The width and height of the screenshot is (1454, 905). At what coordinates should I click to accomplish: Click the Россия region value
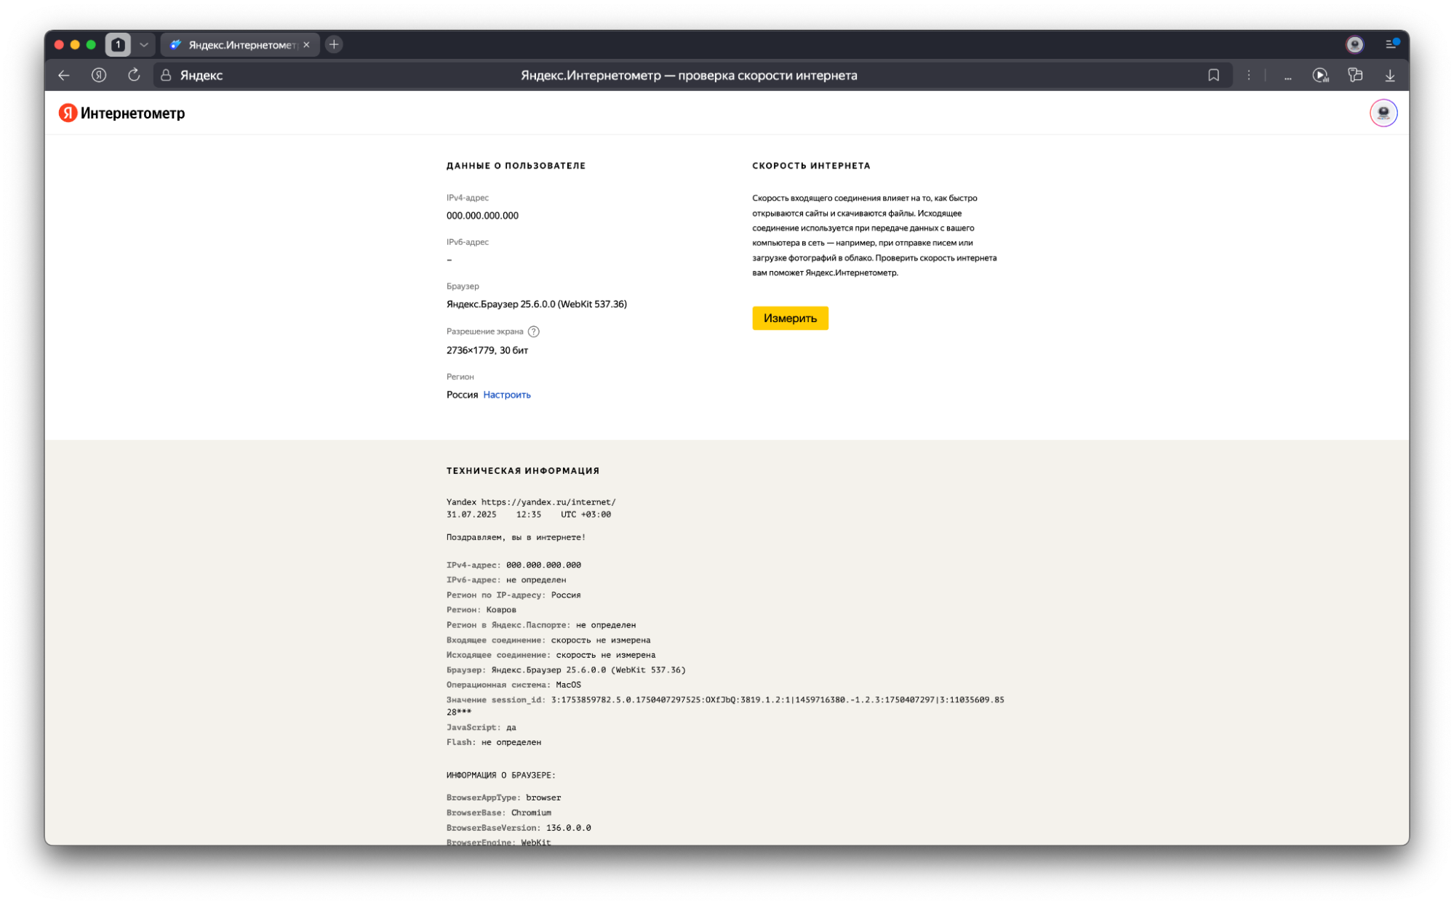[462, 395]
